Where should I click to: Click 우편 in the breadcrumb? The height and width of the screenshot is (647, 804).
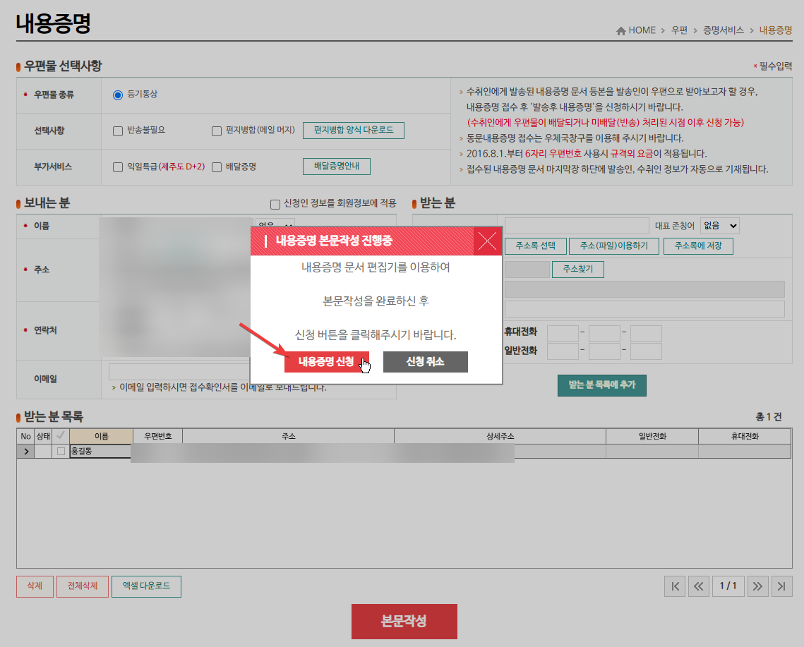point(679,31)
